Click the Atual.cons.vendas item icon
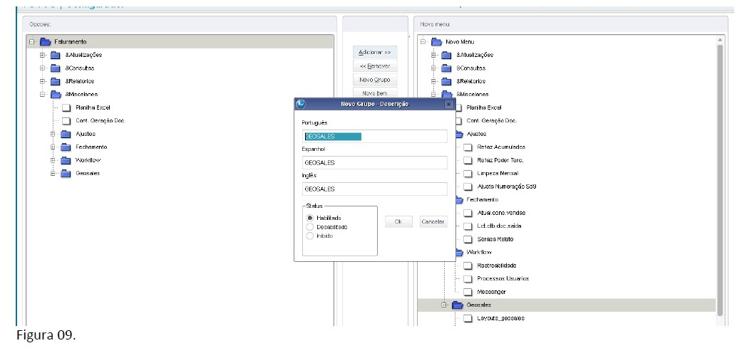This screenshot has height=358, width=747. pyautogui.click(x=468, y=213)
